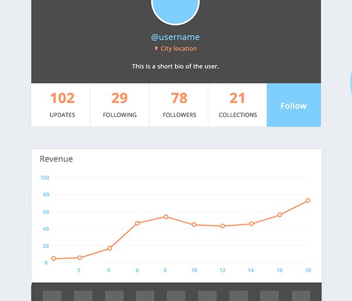Click the orange location pin icon

[x=156, y=49]
